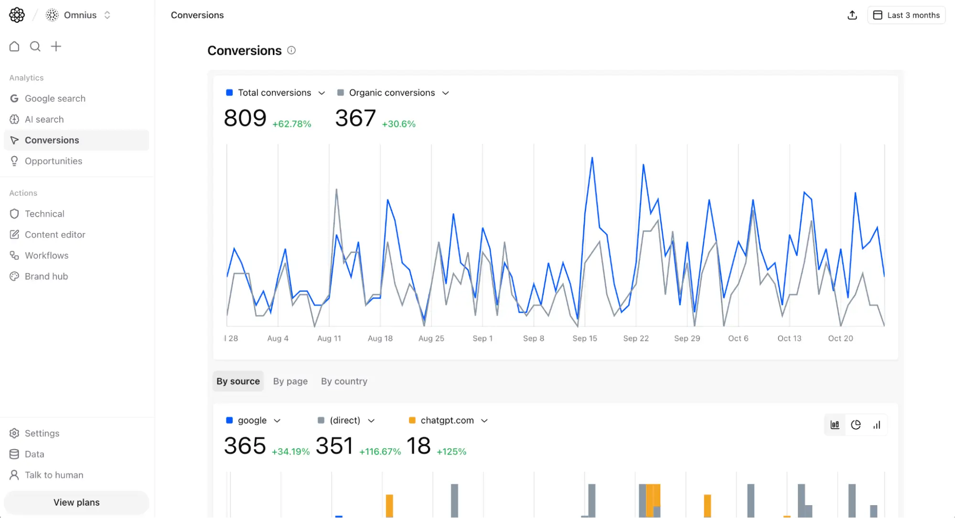Open the Total conversions metric dropdown
The width and height of the screenshot is (955, 518).
point(321,93)
